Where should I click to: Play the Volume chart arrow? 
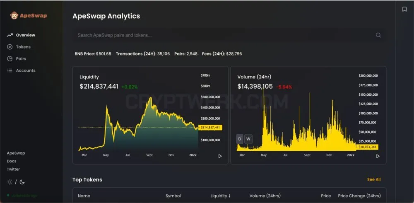[378, 156]
